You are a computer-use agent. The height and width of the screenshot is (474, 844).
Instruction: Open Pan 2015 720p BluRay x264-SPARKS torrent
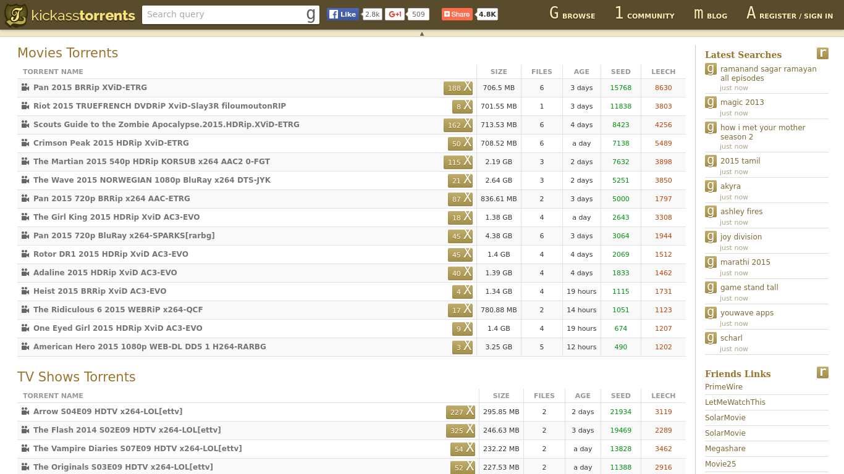pyautogui.click(x=124, y=236)
